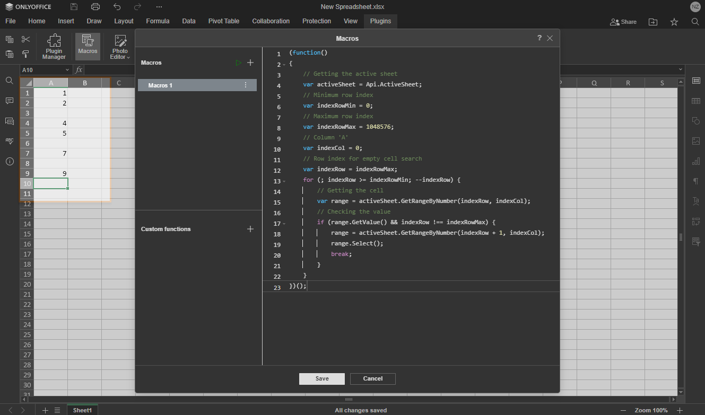Screen dimensions: 705x415
Task: Add a new macro with plus icon
Action: 250,63
